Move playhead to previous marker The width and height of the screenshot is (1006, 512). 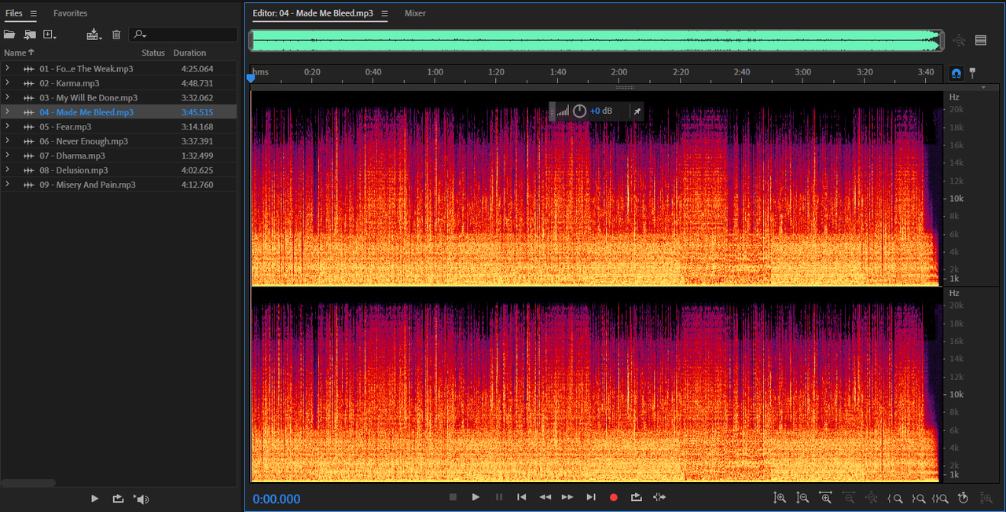(522, 497)
